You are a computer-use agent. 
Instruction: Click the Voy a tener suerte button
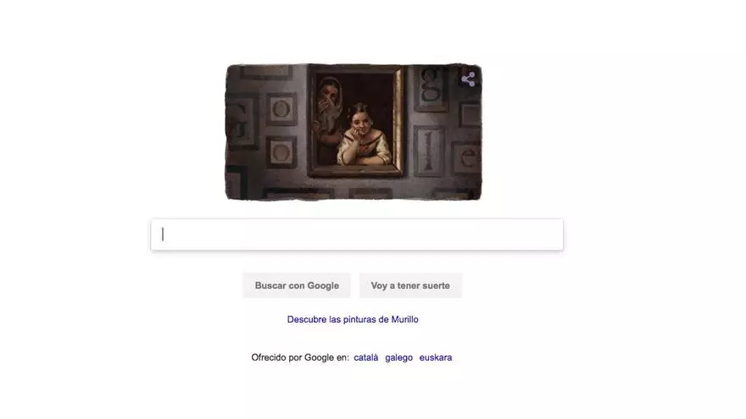[410, 285]
